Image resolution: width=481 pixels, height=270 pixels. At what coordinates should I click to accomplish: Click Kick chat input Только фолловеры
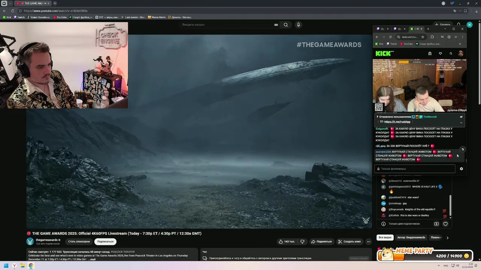click(x=415, y=169)
